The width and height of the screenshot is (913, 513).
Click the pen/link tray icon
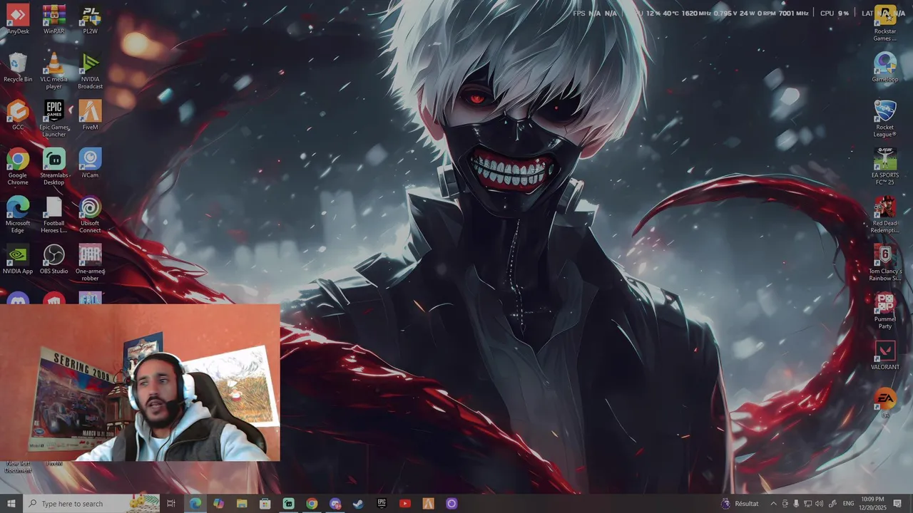(832, 504)
